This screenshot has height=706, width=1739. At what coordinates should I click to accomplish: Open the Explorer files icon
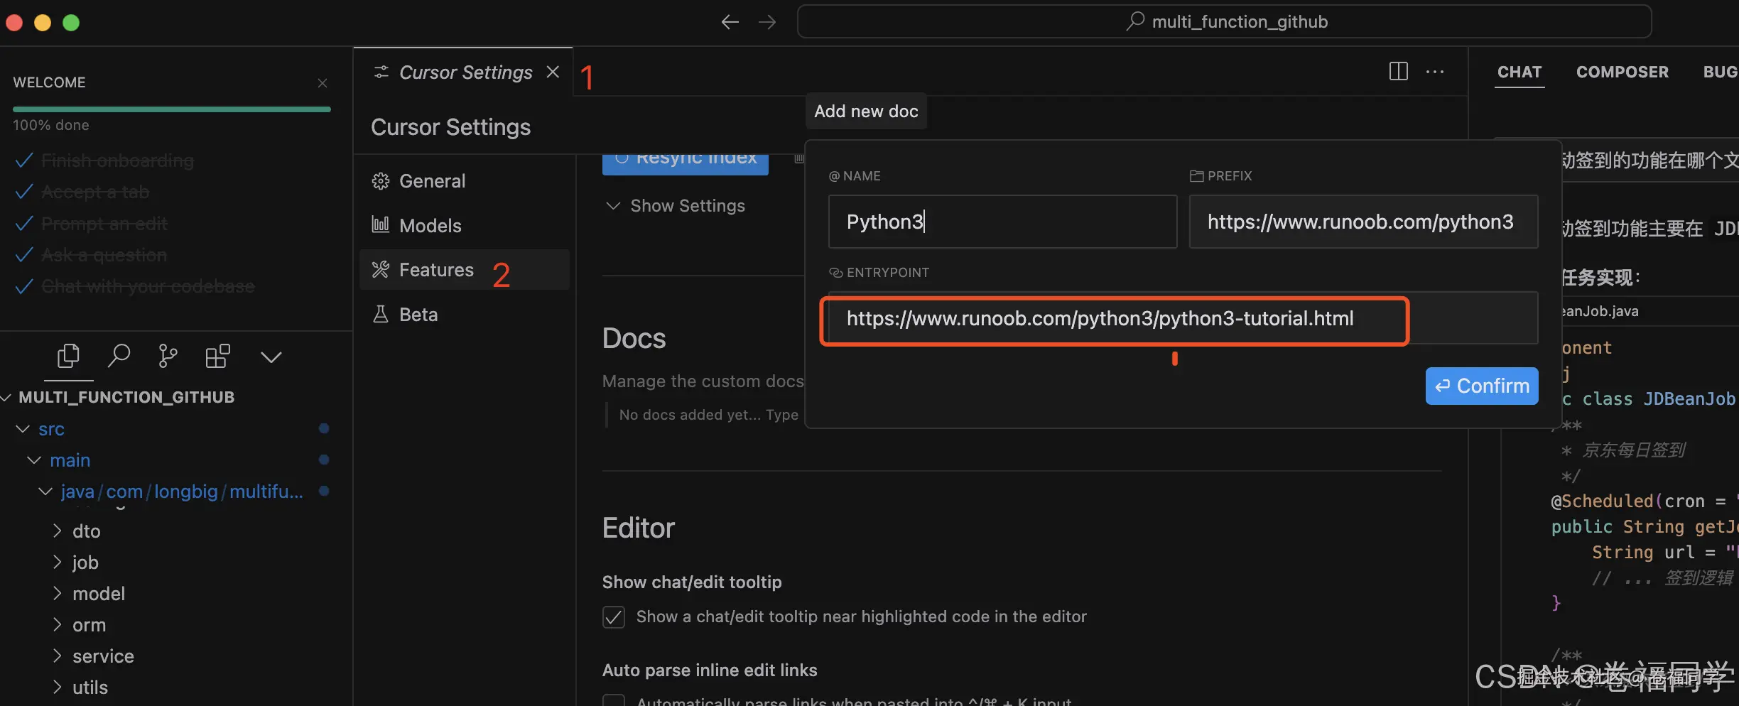coord(68,356)
